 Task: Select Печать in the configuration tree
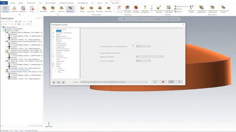tap(59, 54)
